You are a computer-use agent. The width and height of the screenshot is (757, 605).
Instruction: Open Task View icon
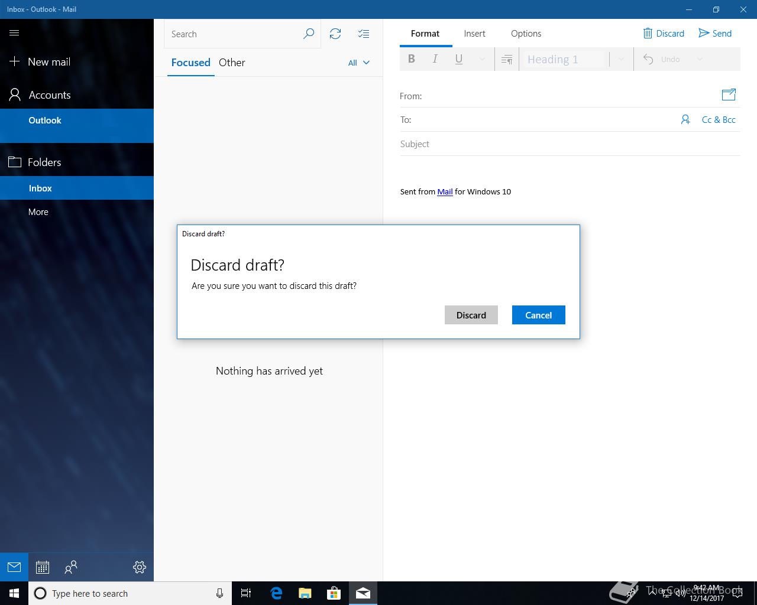(x=246, y=593)
